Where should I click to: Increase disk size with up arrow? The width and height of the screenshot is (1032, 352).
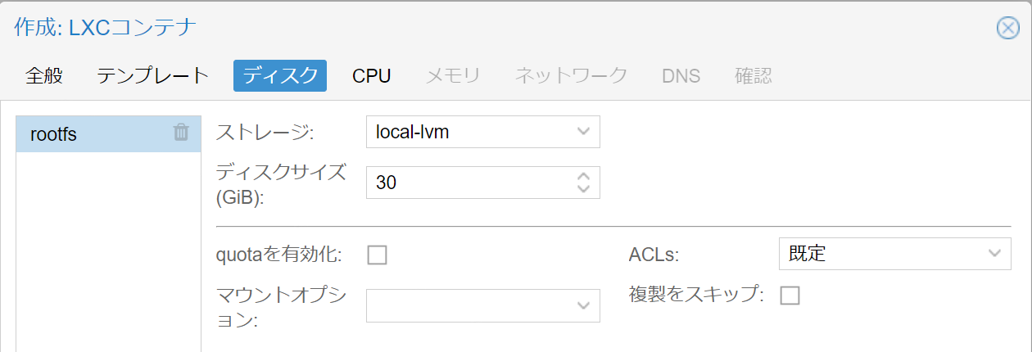tap(583, 176)
